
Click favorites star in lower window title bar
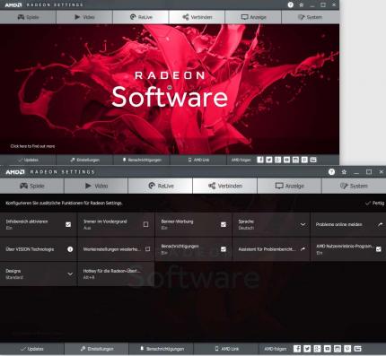pos(344,172)
